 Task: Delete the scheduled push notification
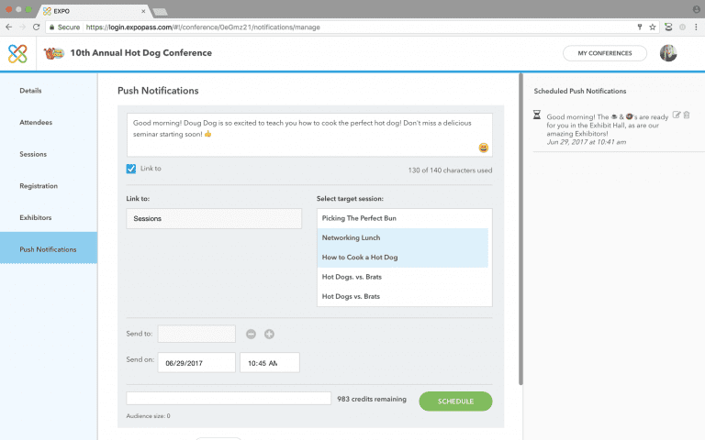(x=687, y=115)
